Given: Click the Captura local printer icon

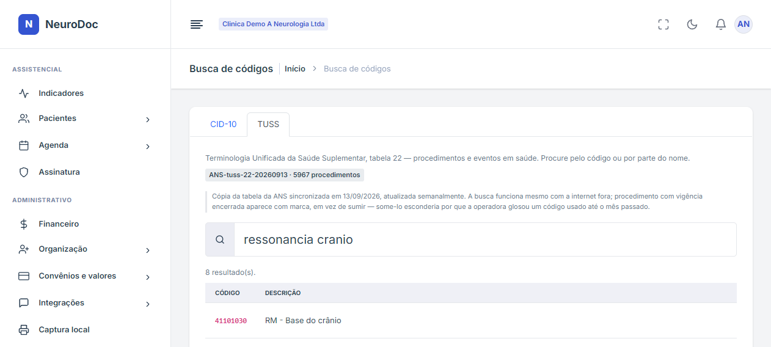Looking at the screenshot, I should [24, 330].
